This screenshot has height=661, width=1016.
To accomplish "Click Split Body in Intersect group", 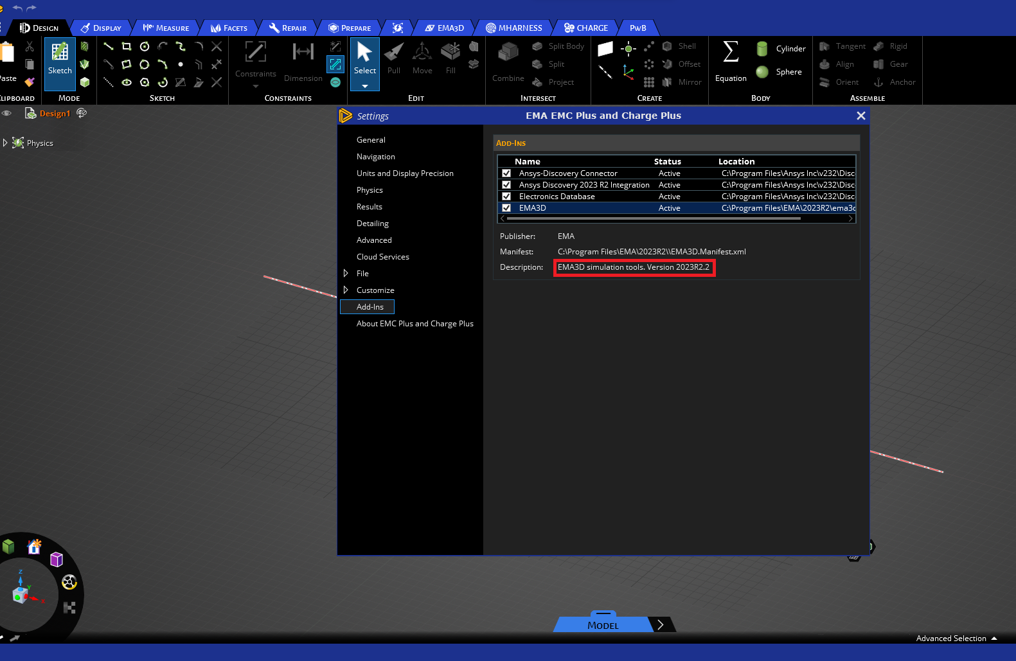I will [558, 46].
